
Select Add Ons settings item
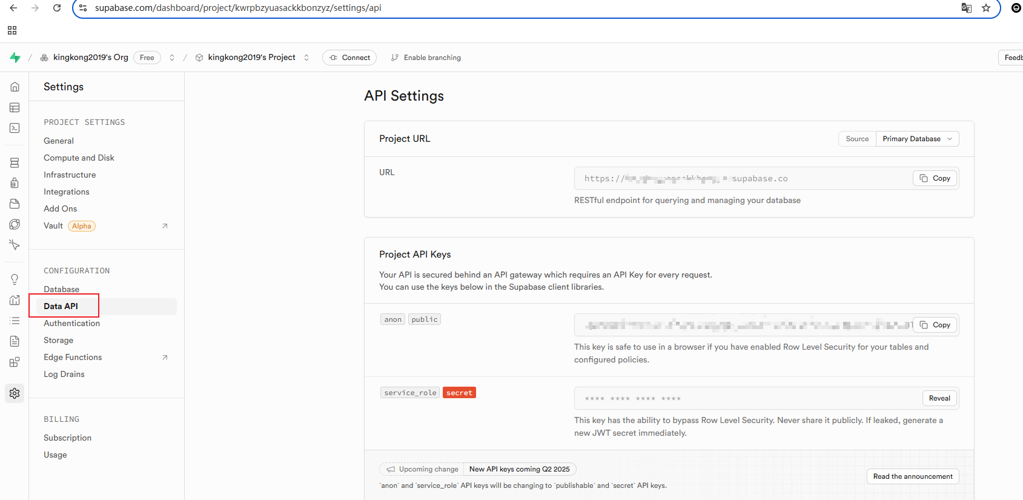60,208
